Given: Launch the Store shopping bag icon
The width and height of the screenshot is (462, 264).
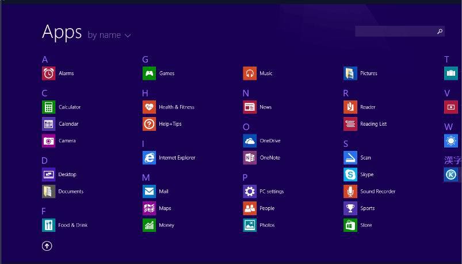Looking at the screenshot, I should pos(350,225).
